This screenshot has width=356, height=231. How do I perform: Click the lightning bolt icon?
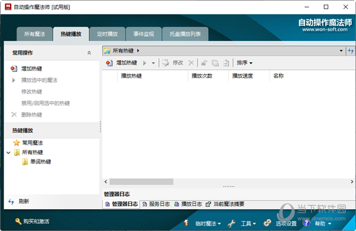point(186,223)
